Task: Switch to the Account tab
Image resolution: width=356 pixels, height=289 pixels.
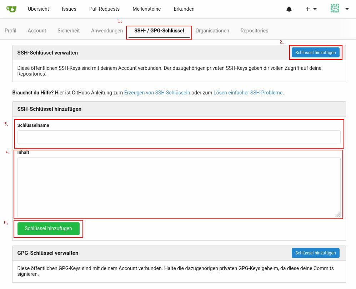Action: [x=37, y=31]
